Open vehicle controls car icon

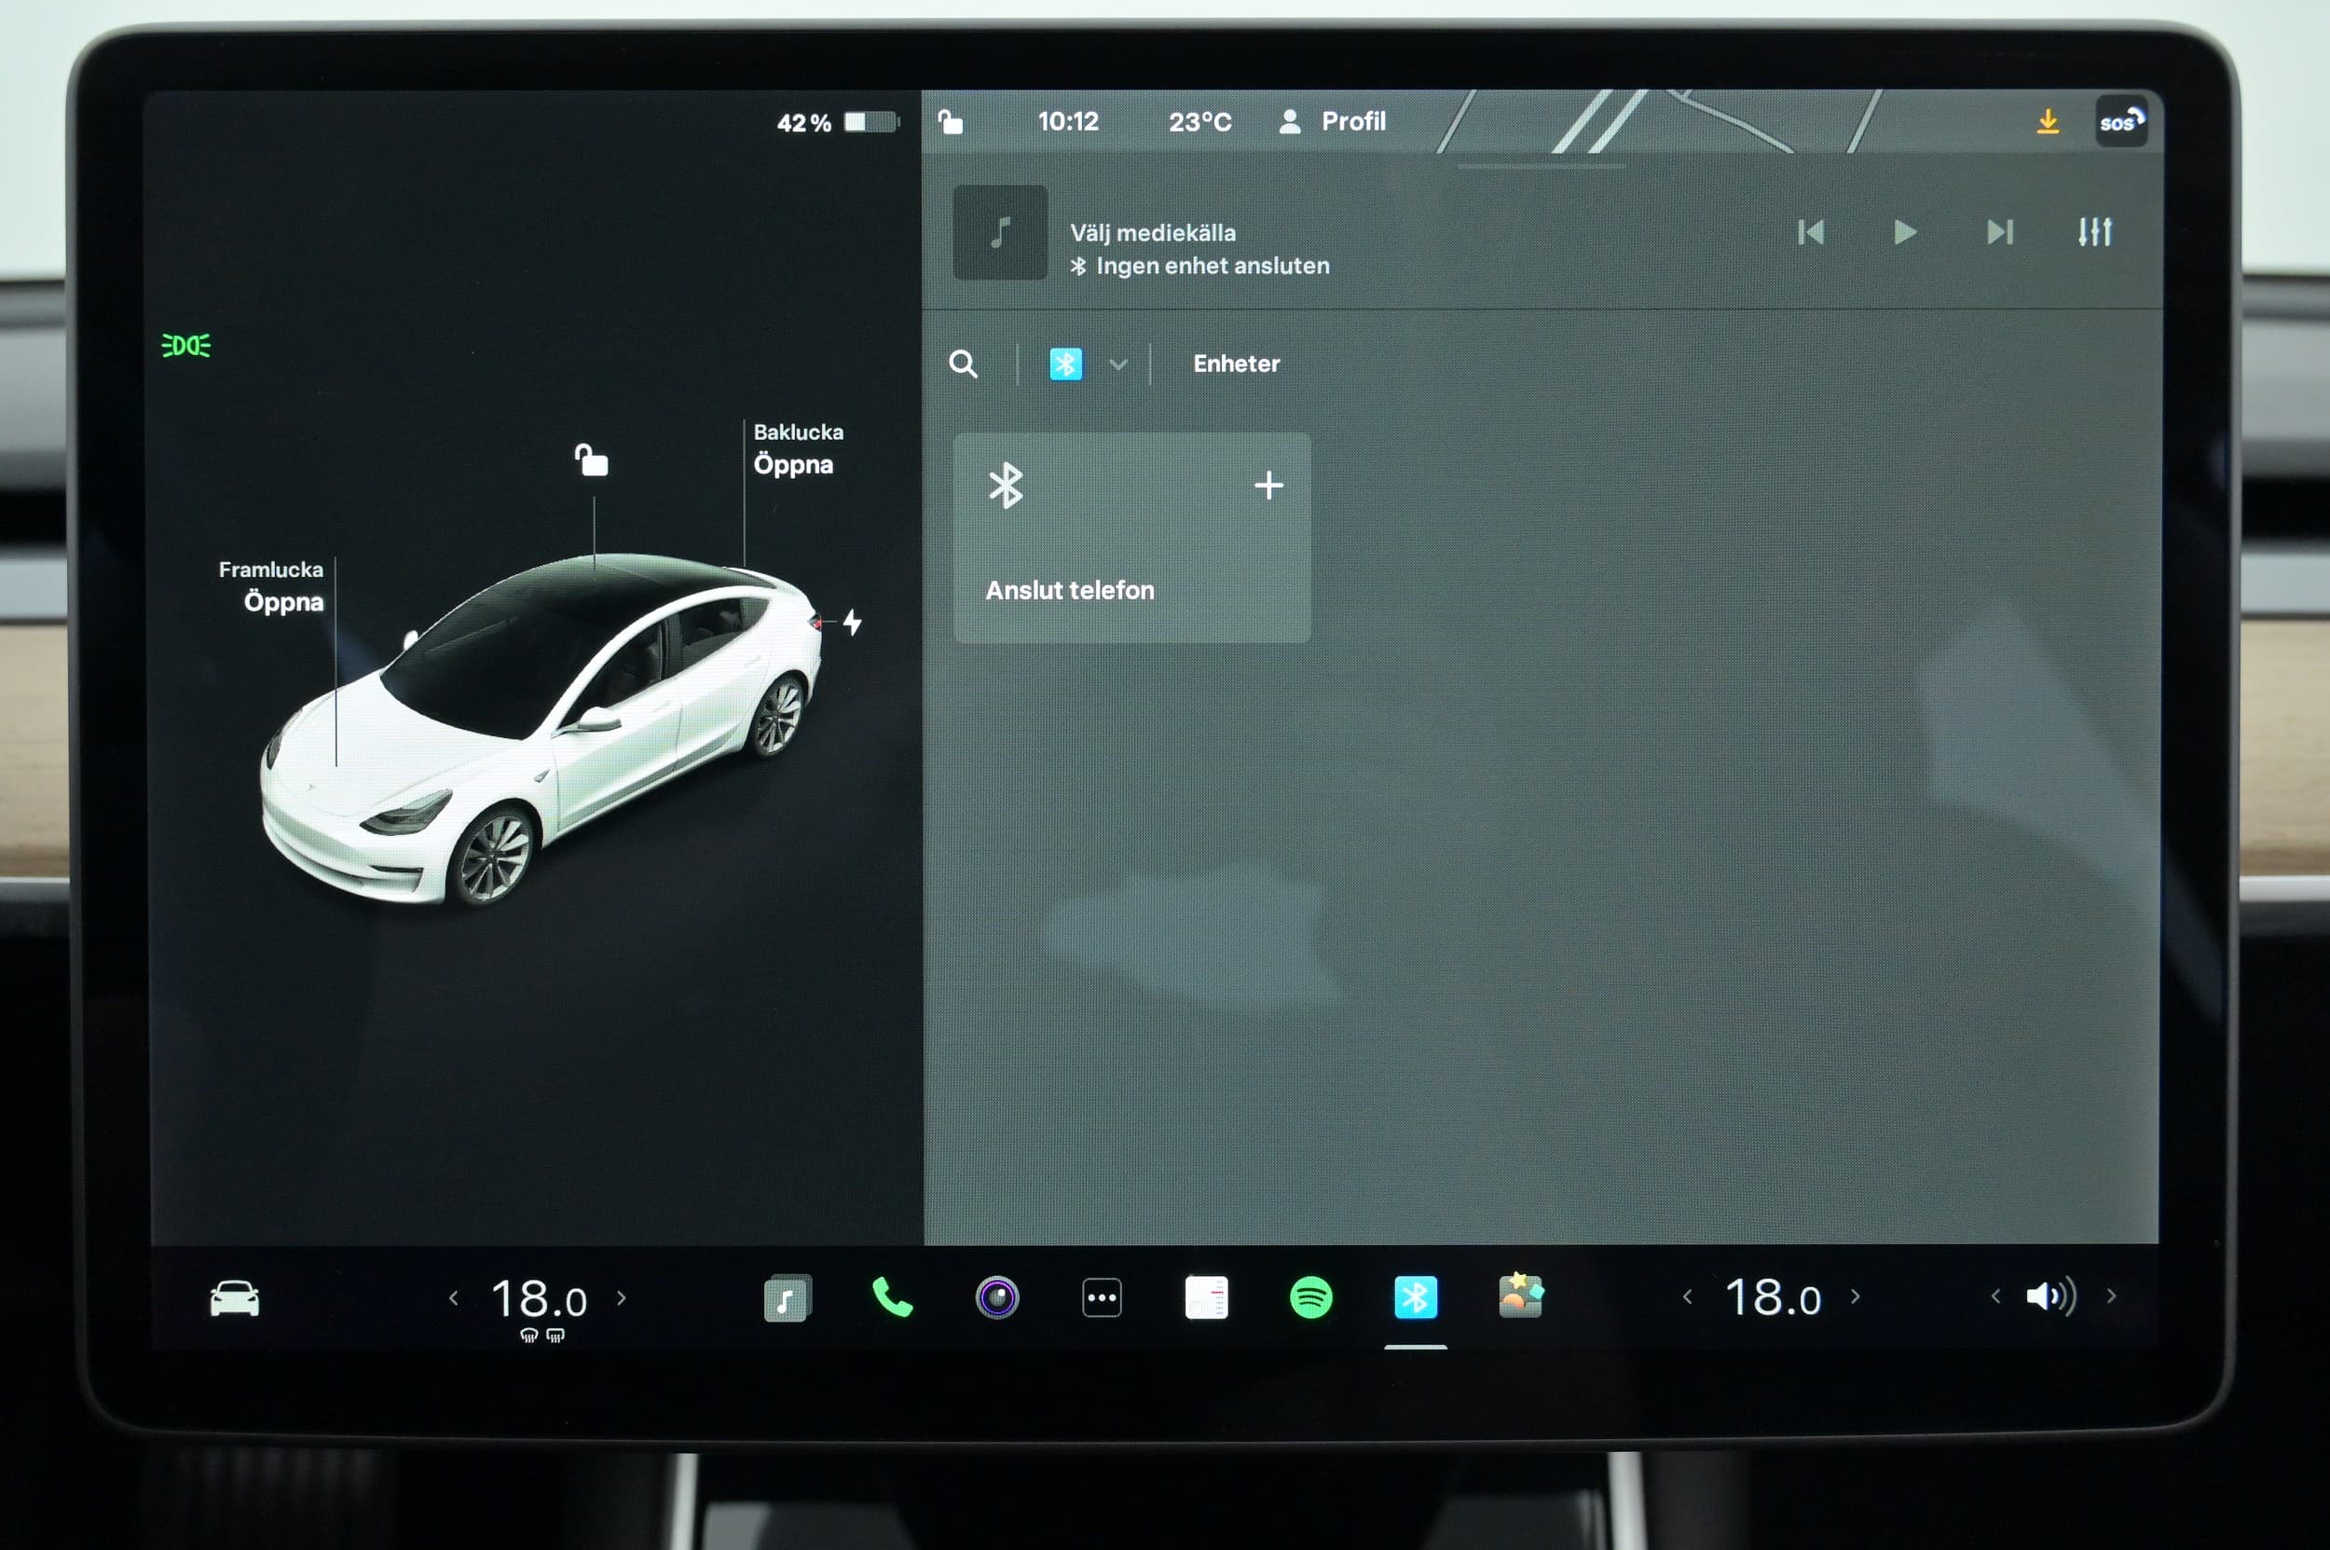click(234, 1298)
